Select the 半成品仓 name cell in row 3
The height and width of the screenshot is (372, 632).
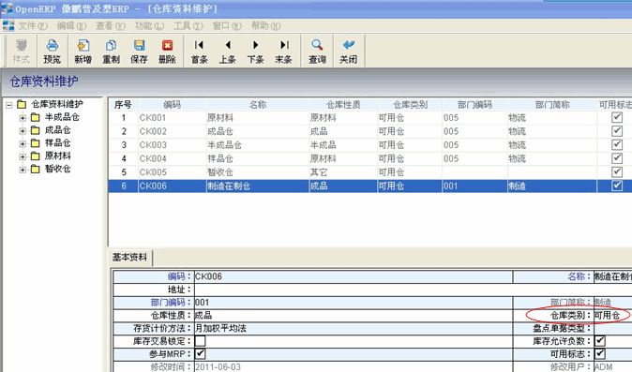(258, 145)
